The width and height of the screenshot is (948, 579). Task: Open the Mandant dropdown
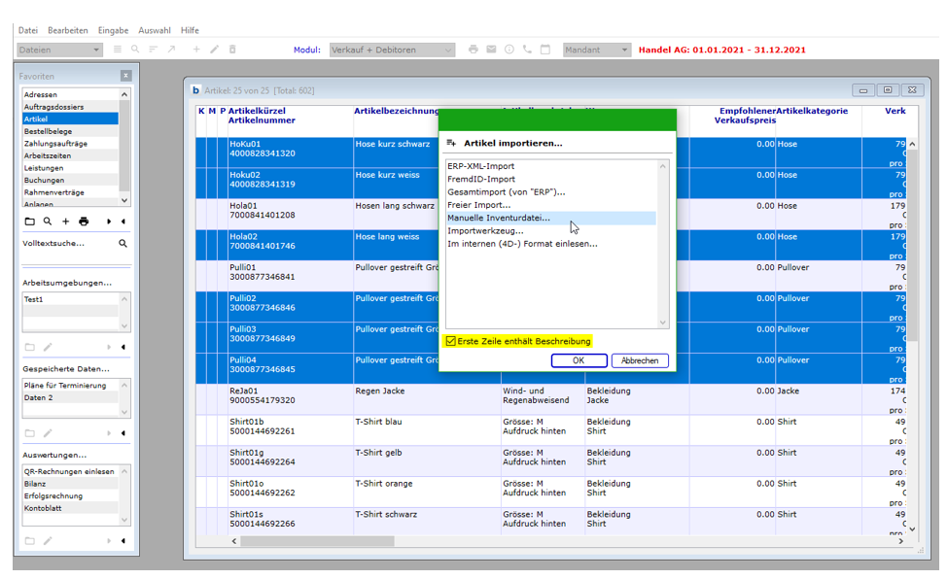point(595,50)
